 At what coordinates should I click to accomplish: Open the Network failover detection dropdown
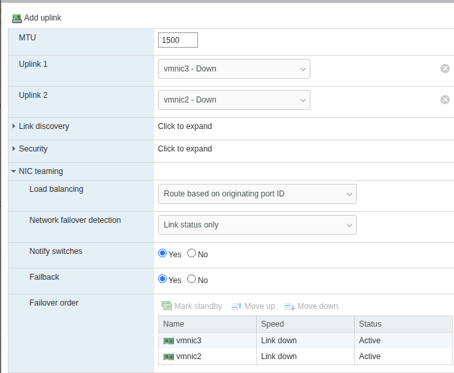click(x=257, y=225)
